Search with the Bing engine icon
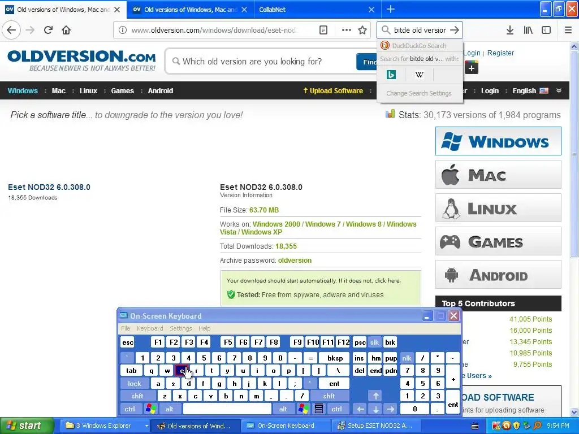 click(x=391, y=75)
